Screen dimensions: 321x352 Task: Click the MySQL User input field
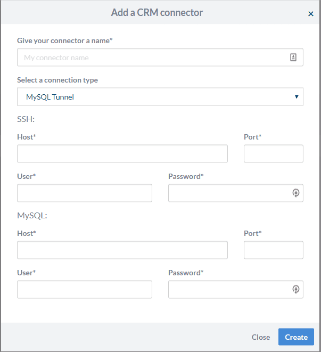pyautogui.click(x=85, y=289)
